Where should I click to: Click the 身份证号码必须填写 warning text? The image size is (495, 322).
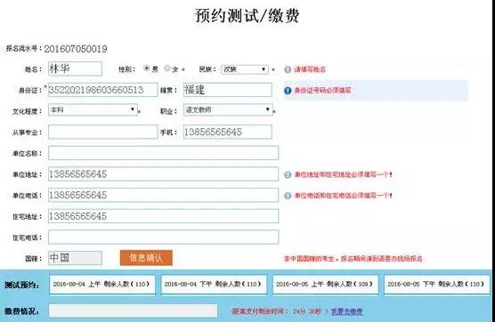(x=322, y=91)
